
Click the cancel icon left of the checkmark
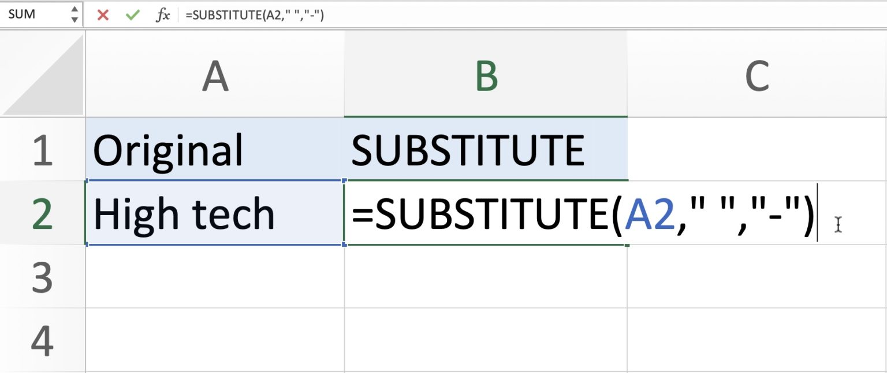(x=103, y=14)
